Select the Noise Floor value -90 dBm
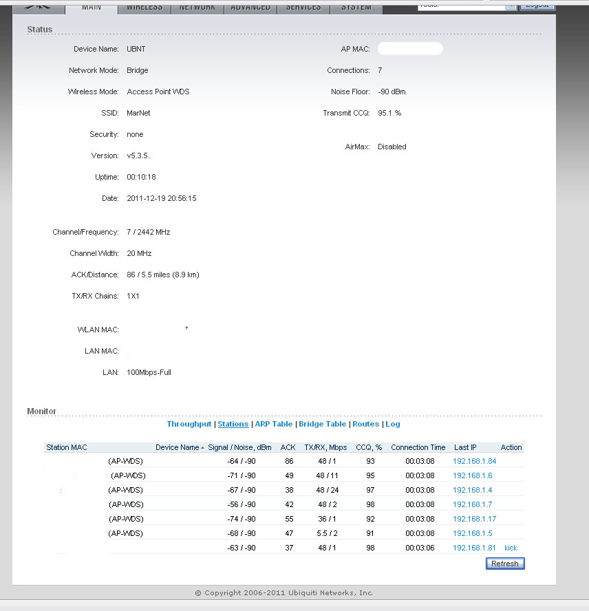The image size is (589, 611). [392, 92]
